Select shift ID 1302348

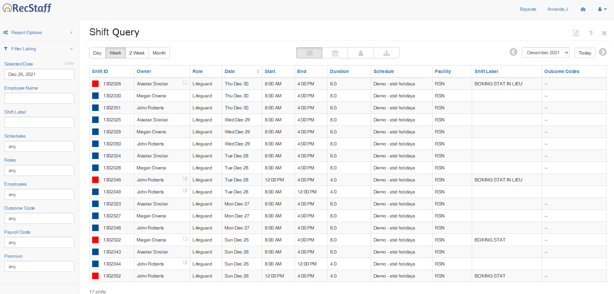pos(112,228)
